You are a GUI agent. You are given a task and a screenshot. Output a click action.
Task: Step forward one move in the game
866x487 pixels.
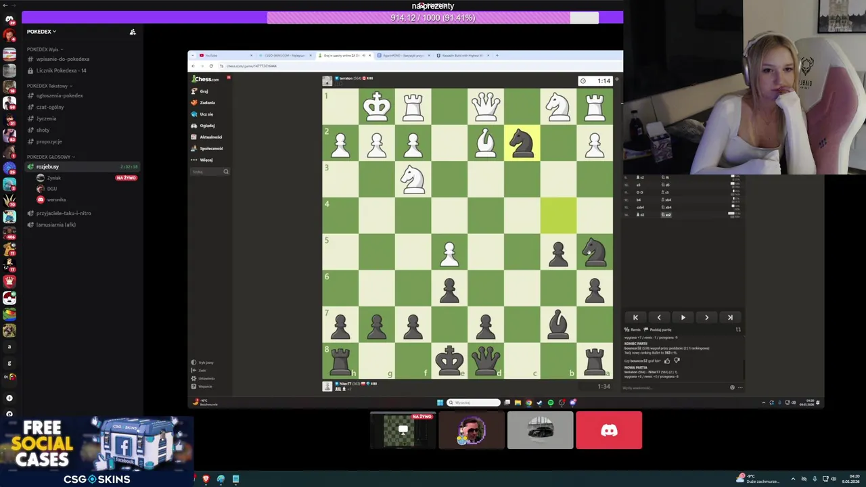[x=706, y=317]
